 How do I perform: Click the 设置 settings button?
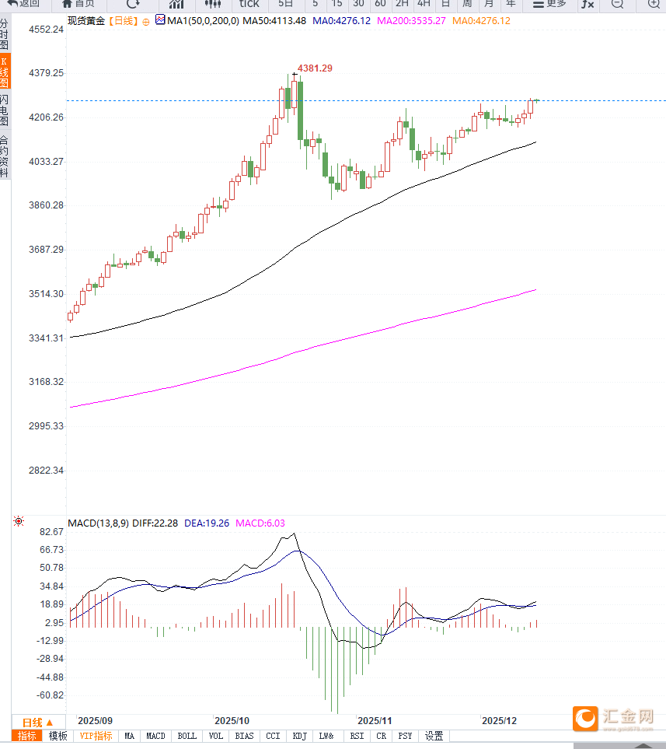(434, 736)
